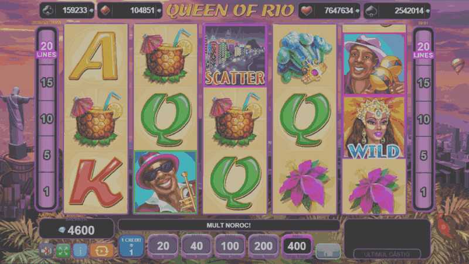This screenshot has width=469, height=264.
Task: Open the diamonds jackpot value 104851
Action: coord(130,11)
